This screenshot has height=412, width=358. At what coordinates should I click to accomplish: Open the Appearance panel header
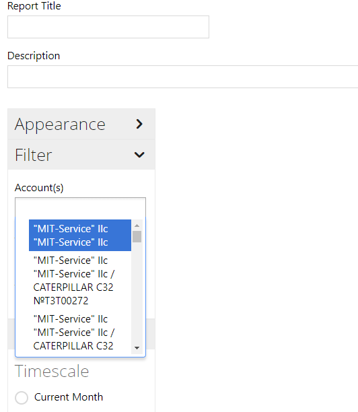coord(81,124)
